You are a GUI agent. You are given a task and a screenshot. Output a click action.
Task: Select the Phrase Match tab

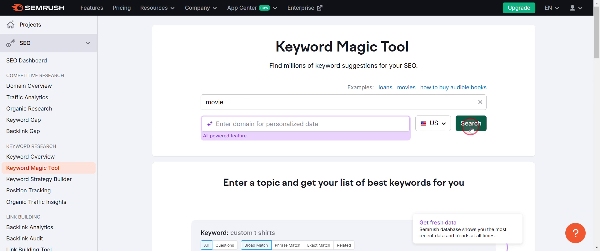pos(287,245)
